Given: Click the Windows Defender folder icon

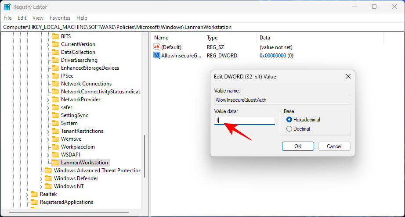Looking at the screenshot, I should click(48, 178).
